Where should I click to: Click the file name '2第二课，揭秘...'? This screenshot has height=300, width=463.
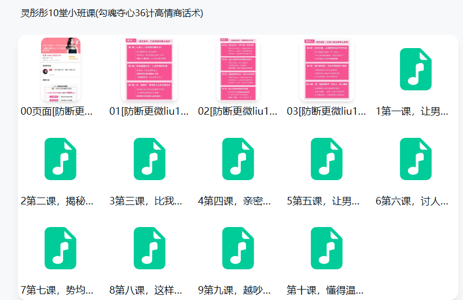(57, 202)
